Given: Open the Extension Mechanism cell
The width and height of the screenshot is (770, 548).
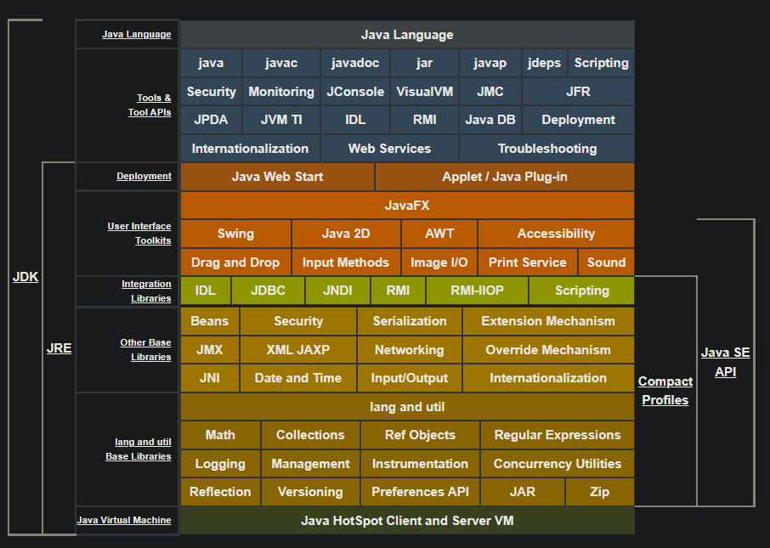Looking at the screenshot, I should tap(548, 321).
